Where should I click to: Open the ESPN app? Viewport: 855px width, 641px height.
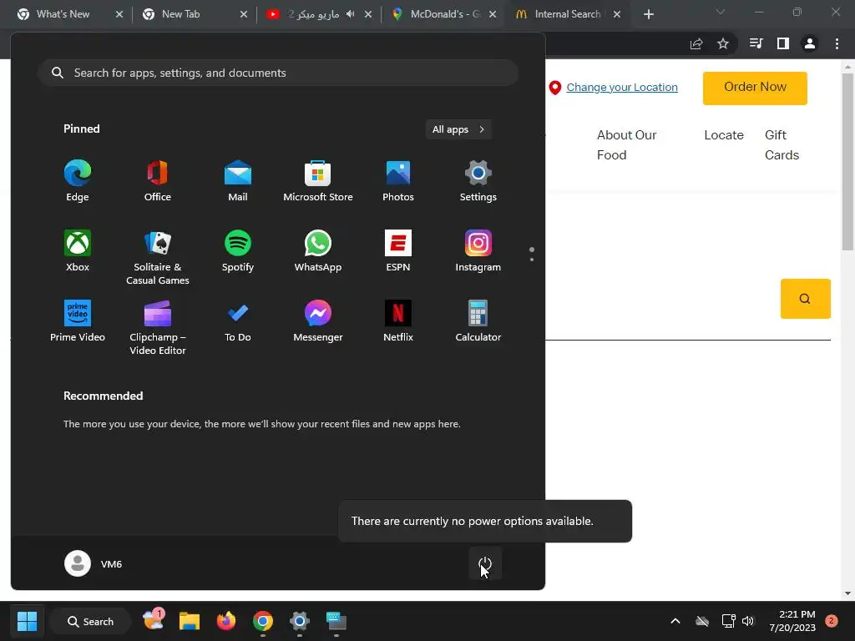(398, 250)
